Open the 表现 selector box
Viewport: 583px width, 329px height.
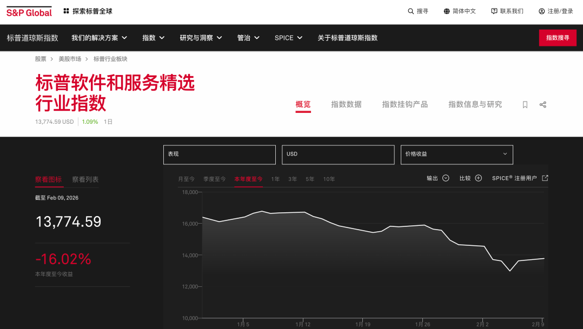(220, 155)
